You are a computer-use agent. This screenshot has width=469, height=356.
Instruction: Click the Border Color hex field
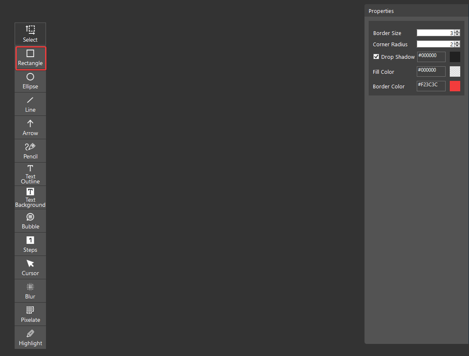431,86
